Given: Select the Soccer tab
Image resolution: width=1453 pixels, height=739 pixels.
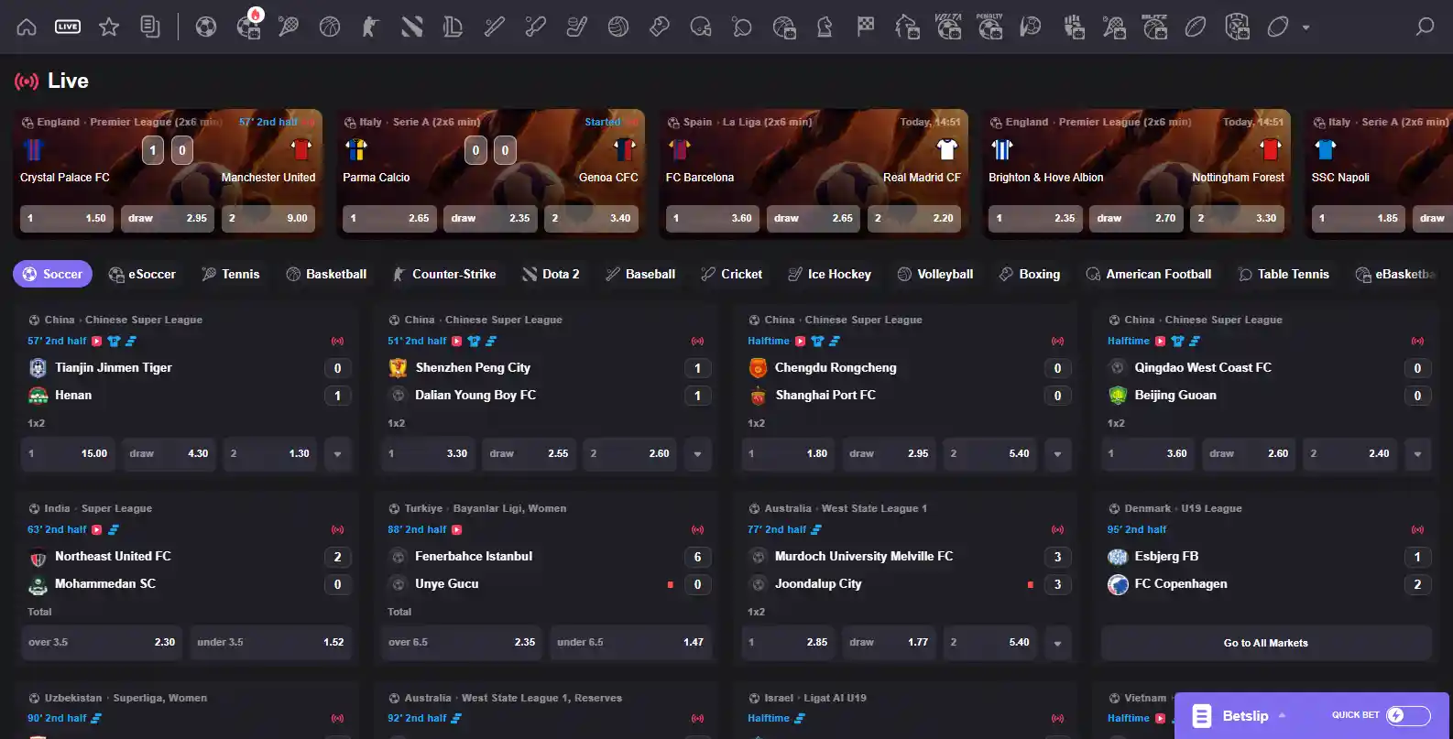Looking at the screenshot, I should click(52, 274).
